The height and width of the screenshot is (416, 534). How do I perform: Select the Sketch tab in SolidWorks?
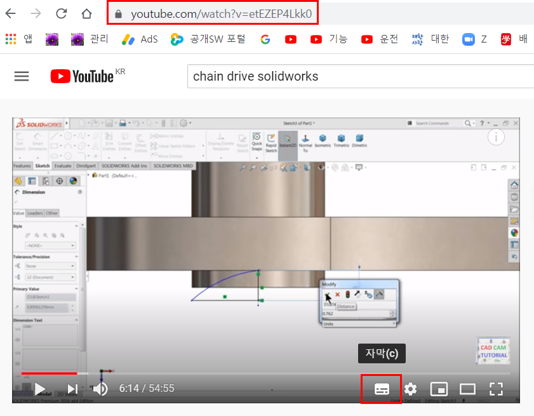point(43,166)
